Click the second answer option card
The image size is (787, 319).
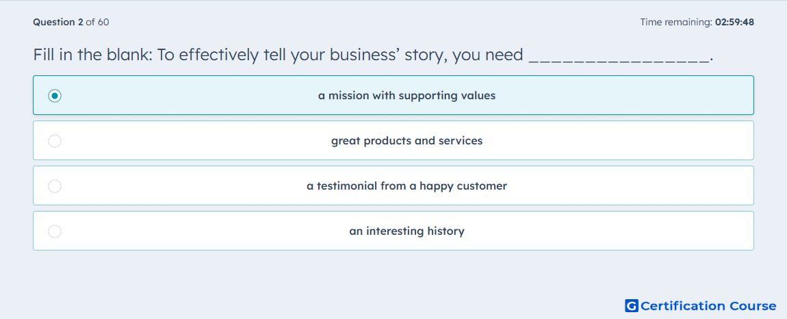click(393, 140)
